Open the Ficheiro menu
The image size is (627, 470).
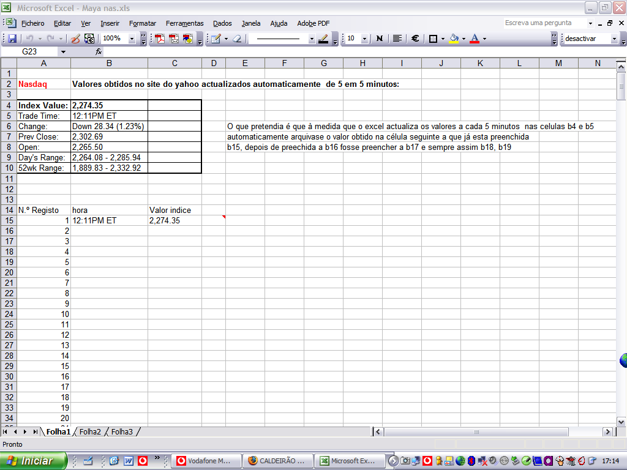[x=33, y=23]
